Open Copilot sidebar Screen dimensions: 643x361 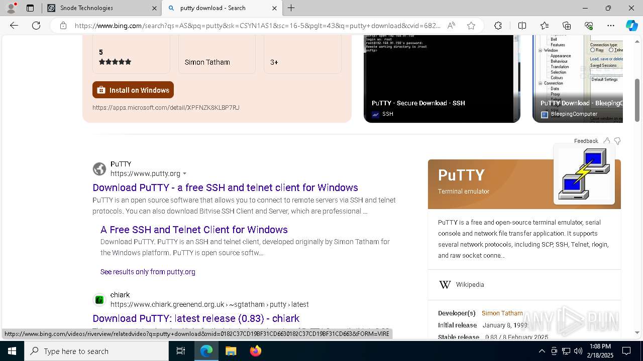click(631, 26)
